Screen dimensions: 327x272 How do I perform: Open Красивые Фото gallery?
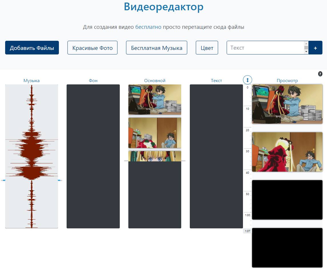(x=92, y=48)
